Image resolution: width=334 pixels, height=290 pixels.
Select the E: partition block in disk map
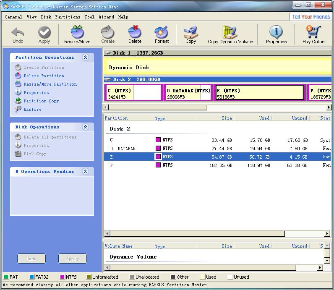260,92
